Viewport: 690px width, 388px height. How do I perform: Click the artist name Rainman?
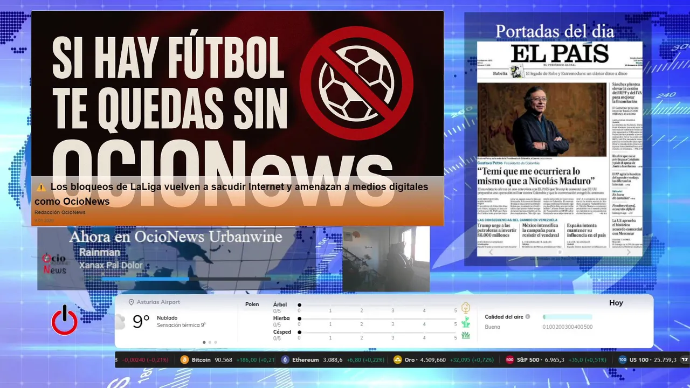[100, 252]
